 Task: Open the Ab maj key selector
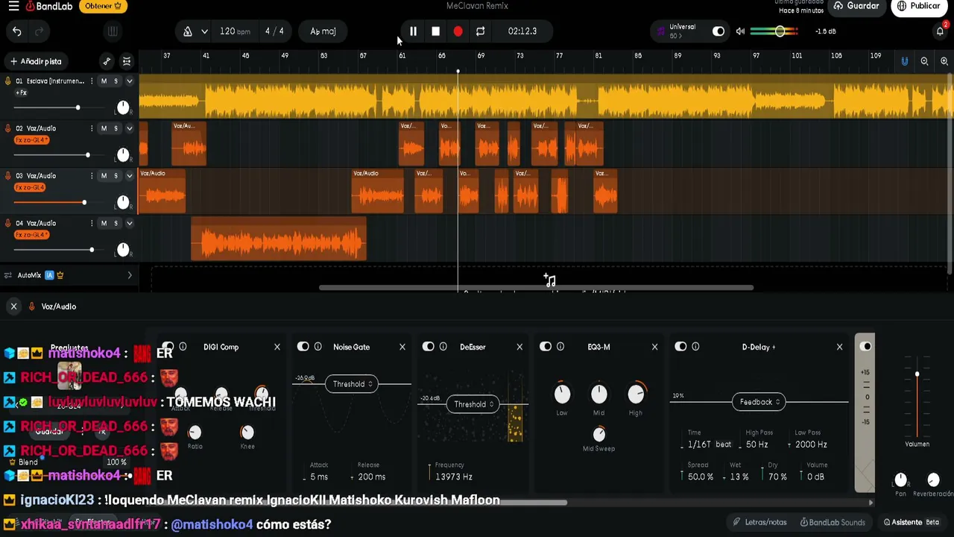[323, 31]
